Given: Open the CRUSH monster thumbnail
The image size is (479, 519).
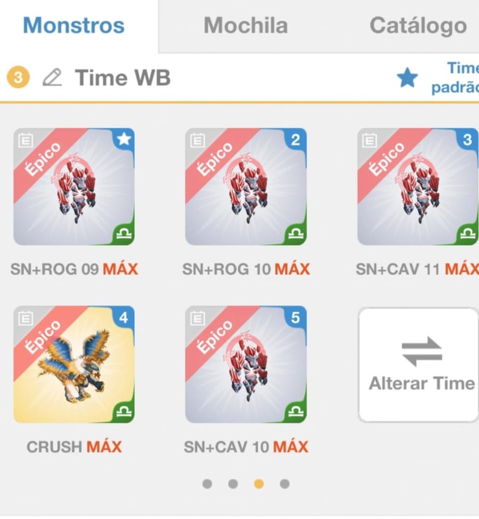Looking at the screenshot, I should [x=74, y=365].
